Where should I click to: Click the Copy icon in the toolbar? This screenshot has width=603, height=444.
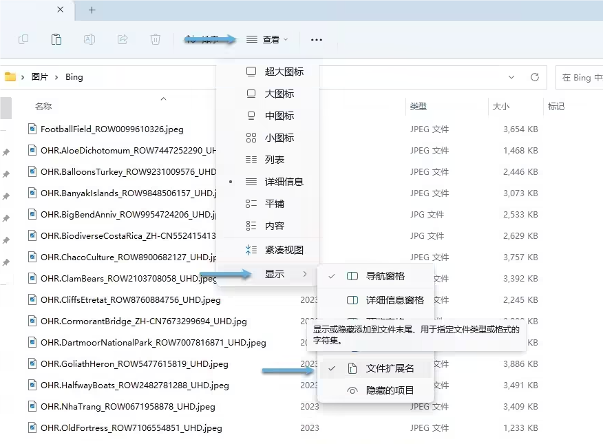pos(23,39)
